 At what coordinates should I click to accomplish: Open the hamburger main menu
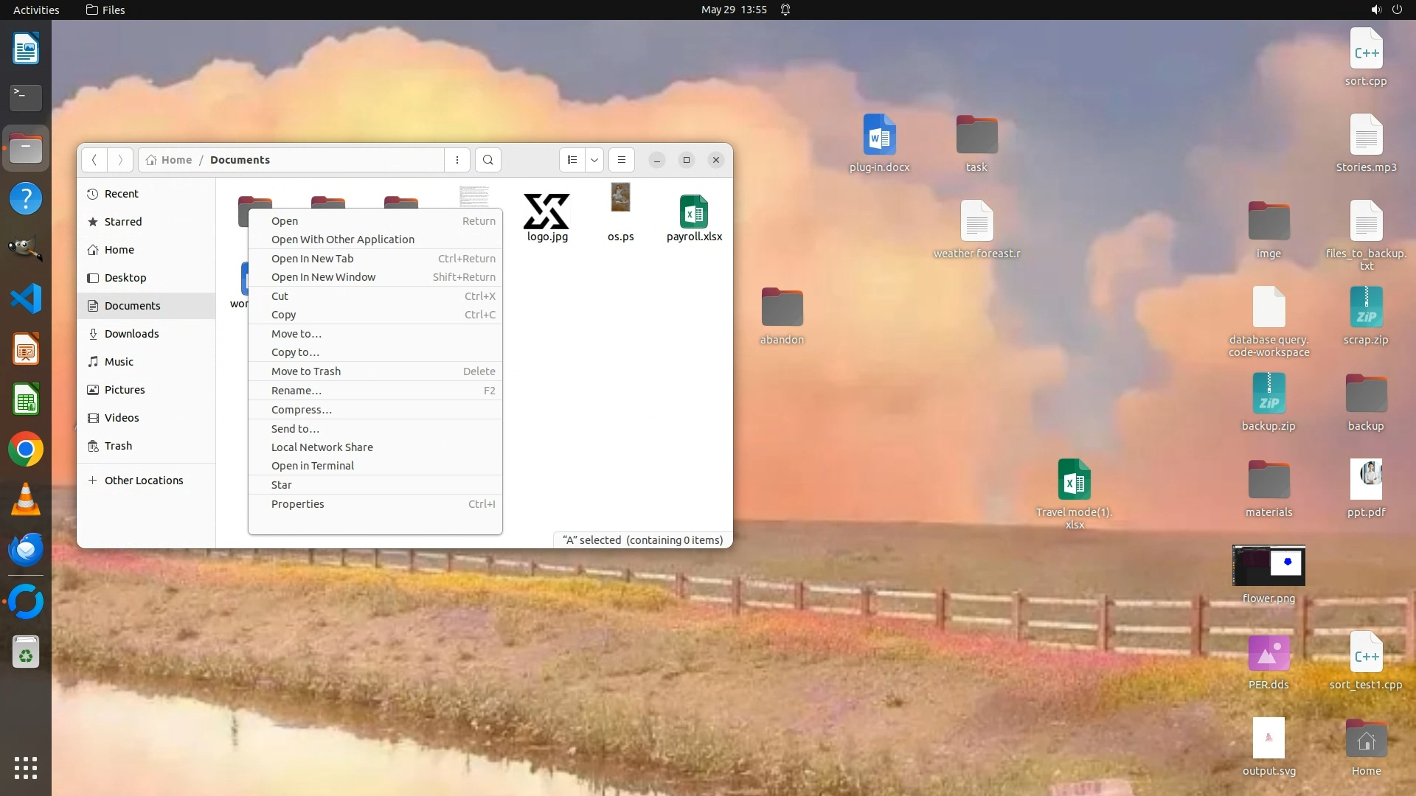point(622,160)
